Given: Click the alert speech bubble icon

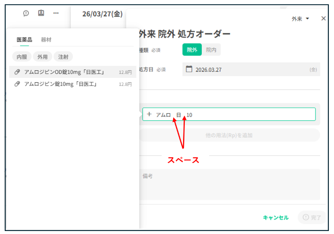Looking at the screenshot, I should (x=26, y=13).
